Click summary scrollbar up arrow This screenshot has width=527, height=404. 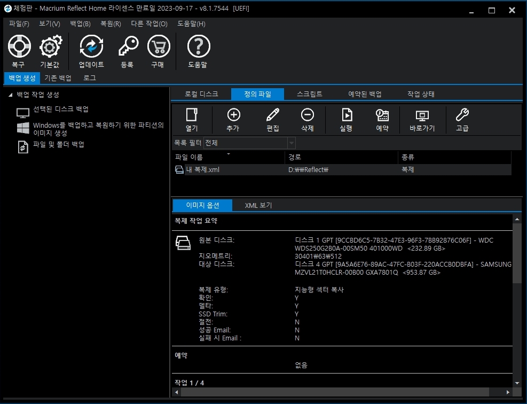(x=517, y=219)
